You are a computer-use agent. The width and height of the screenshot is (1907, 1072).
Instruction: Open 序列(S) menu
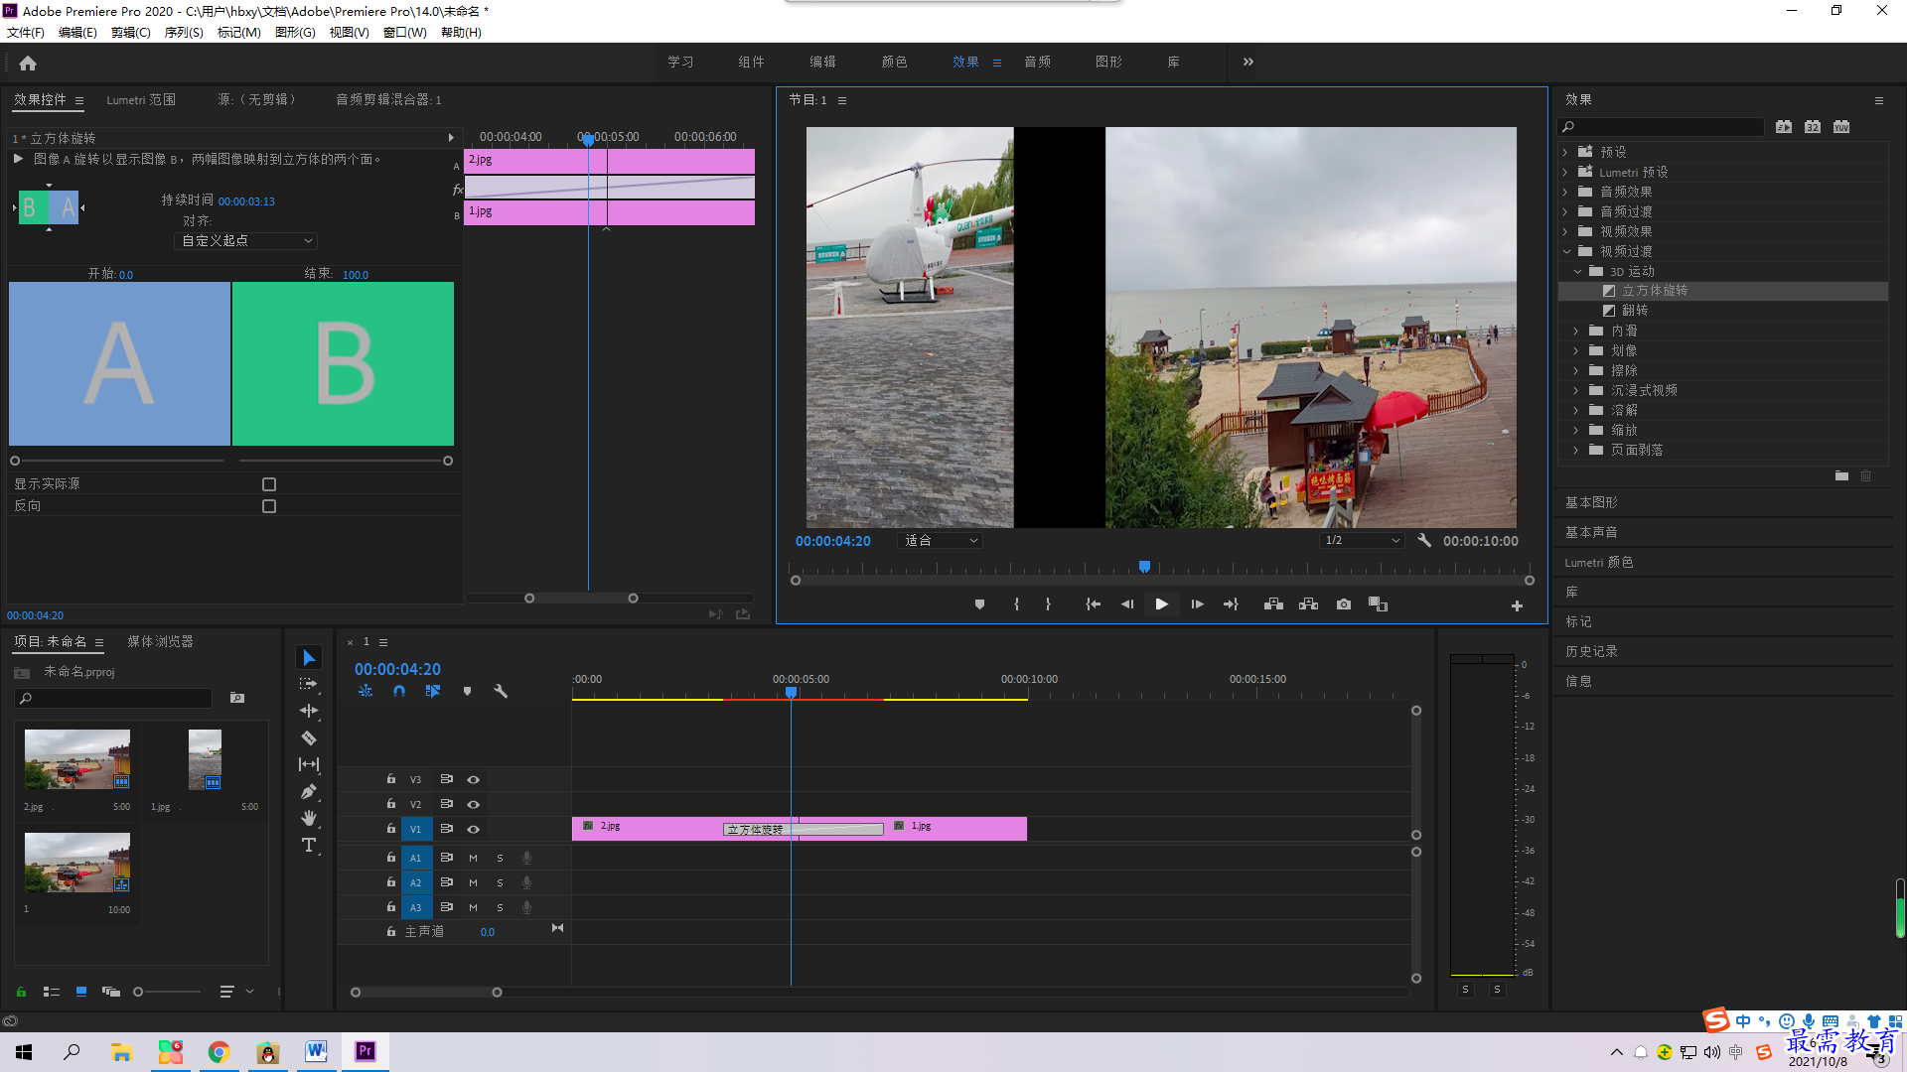tap(184, 33)
